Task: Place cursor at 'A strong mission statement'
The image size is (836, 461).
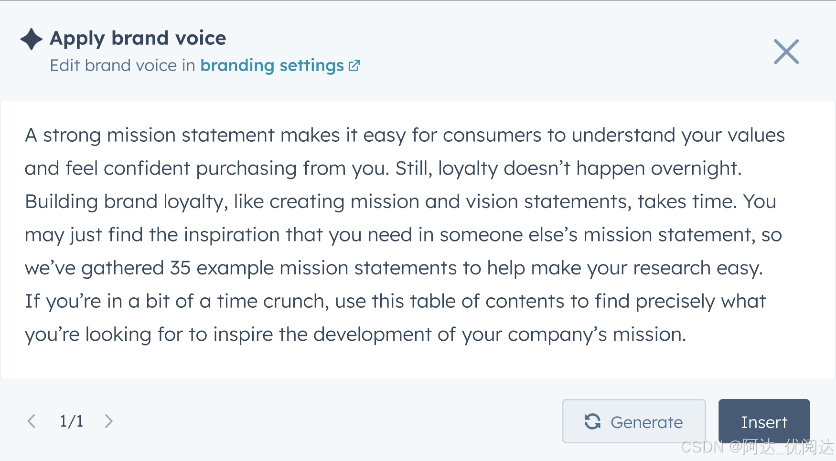Action: [150, 136]
